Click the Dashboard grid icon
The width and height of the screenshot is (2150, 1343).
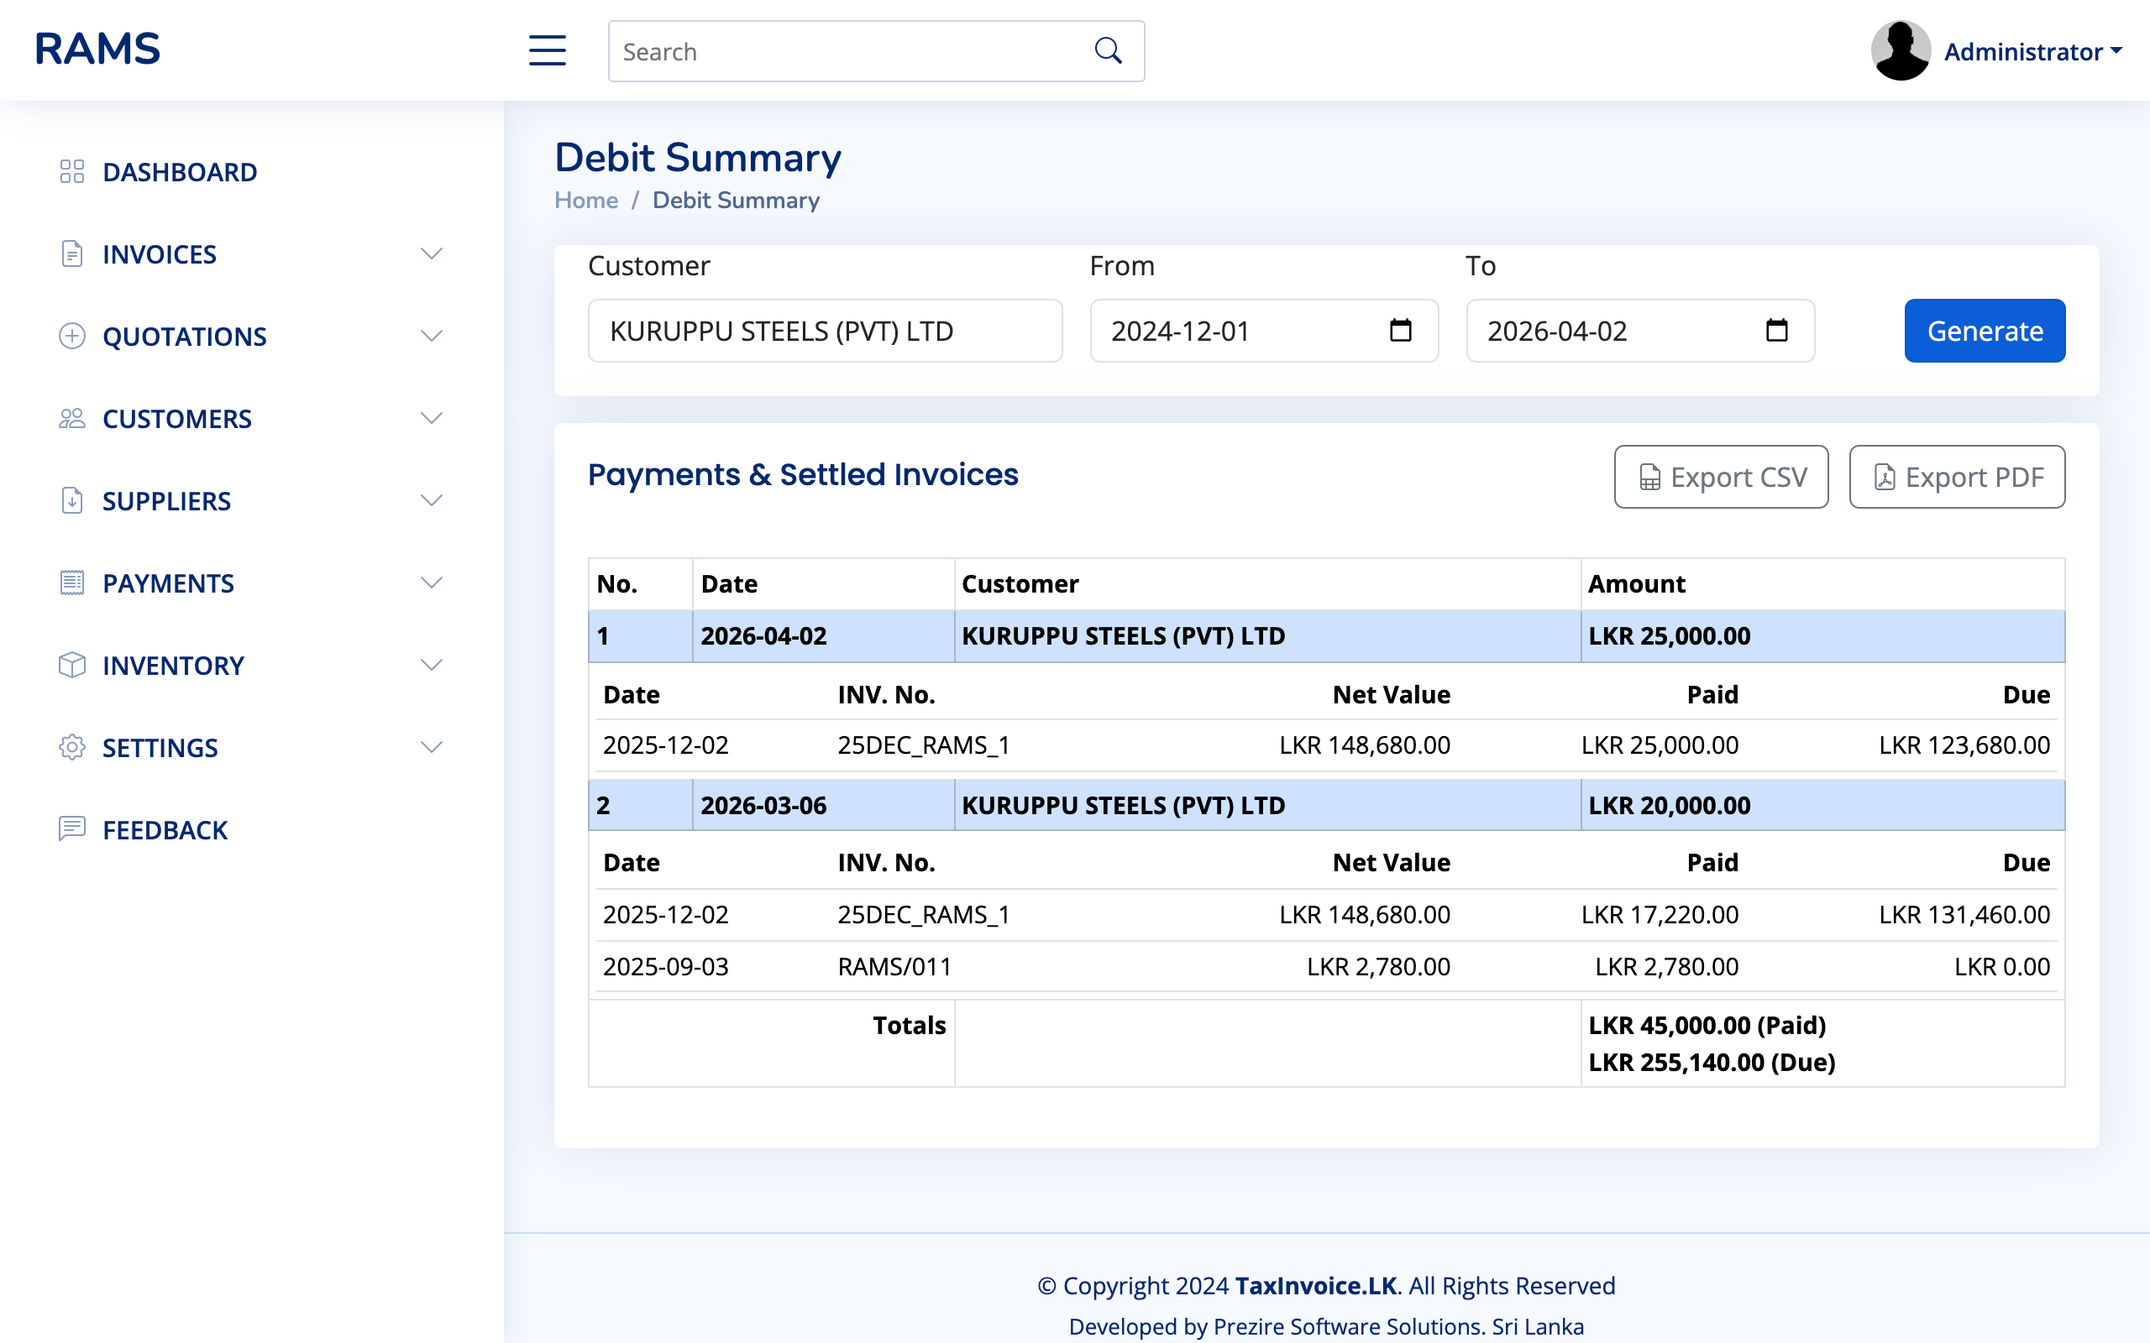click(x=72, y=171)
